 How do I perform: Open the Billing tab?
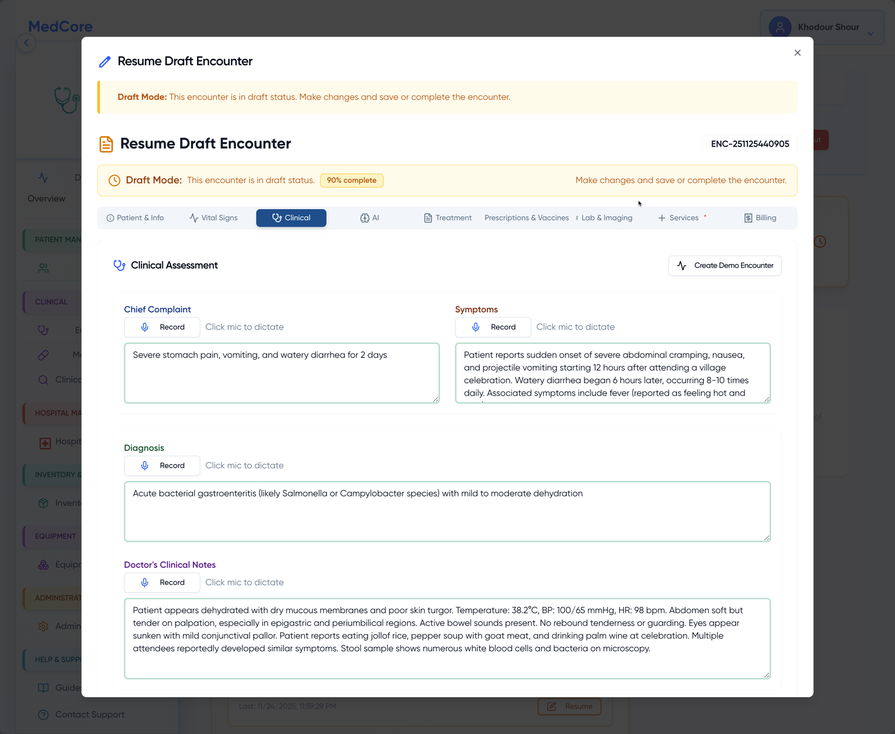tap(760, 218)
